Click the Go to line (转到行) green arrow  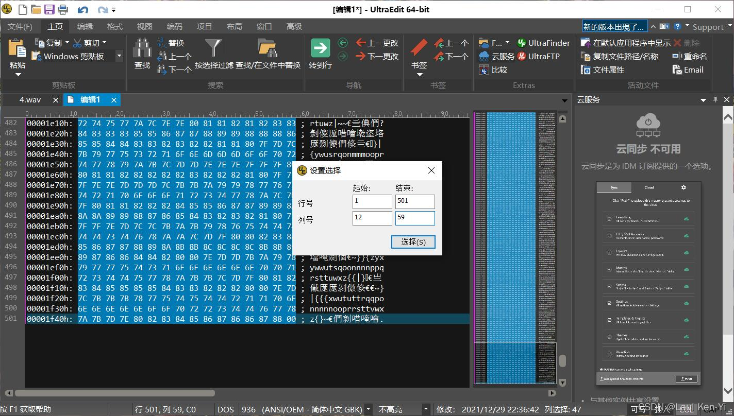[x=320, y=48]
